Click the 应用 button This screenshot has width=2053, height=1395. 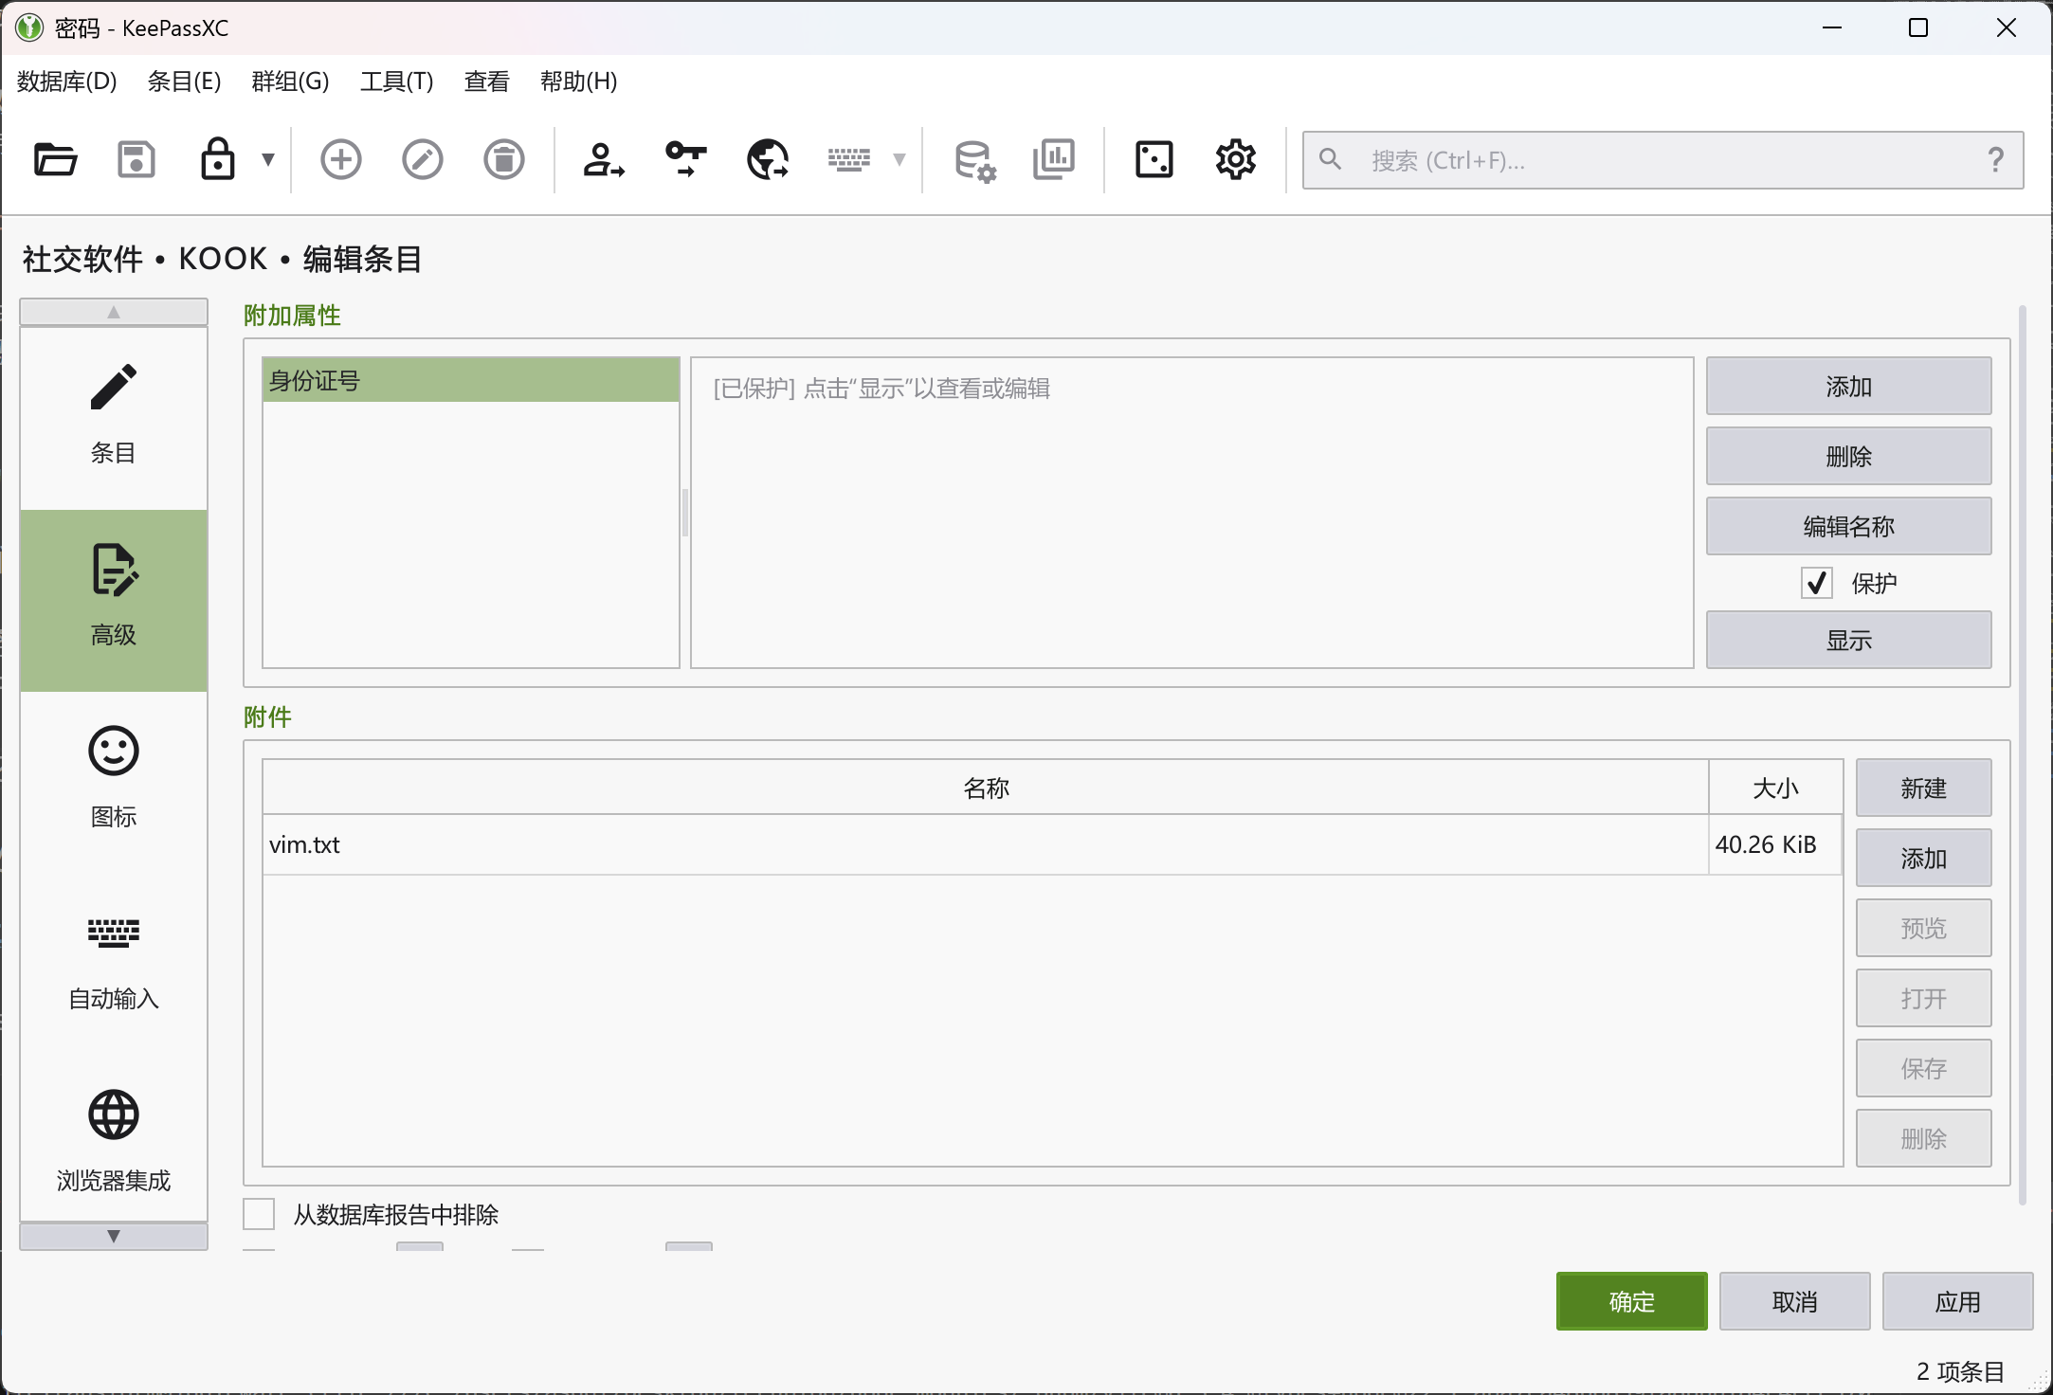coord(1958,1301)
